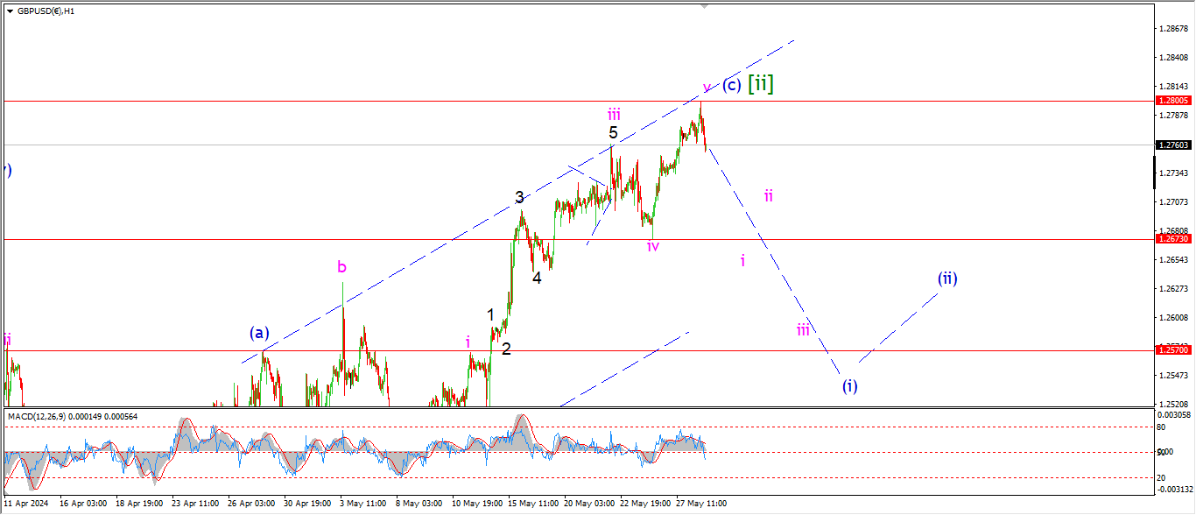This screenshot has width=1196, height=515.
Task: Select the red 1.25700 price level tag
Action: (1172, 349)
